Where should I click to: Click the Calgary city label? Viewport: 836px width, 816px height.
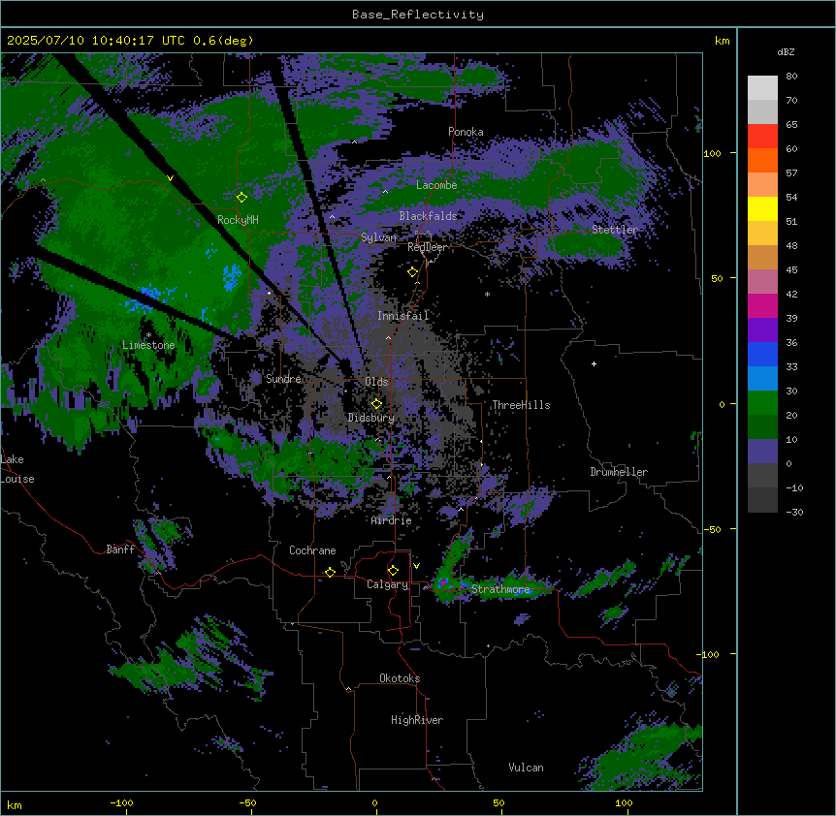[388, 584]
